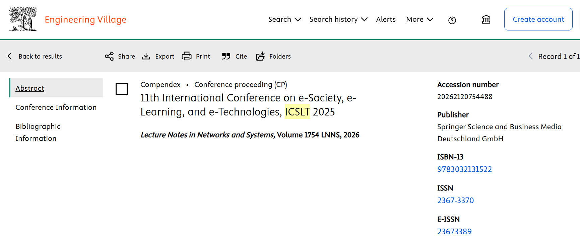The width and height of the screenshot is (580, 244).
Task: Click the Compendex database label
Action: (x=160, y=85)
